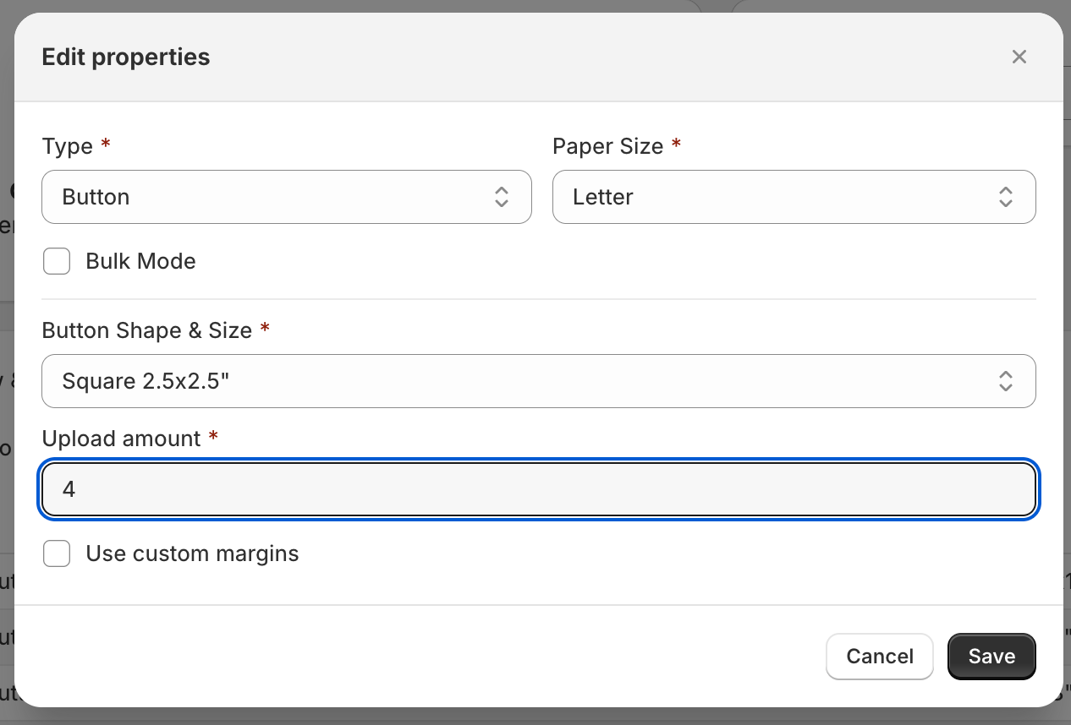
Task: Click the Paper Size field label
Action: [x=607, y=146]
